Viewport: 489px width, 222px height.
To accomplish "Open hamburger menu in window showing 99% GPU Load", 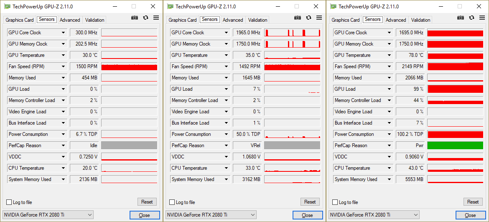I will point(482,18).
